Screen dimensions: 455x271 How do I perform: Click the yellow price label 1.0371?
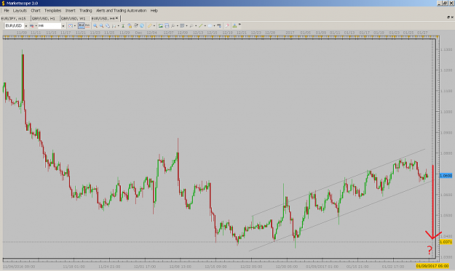coord(446,242)
